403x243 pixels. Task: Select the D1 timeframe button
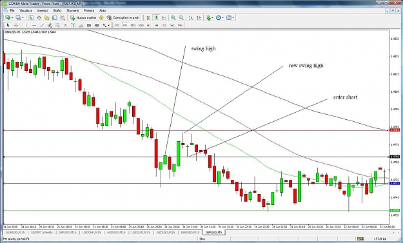[x=164, y=25]
